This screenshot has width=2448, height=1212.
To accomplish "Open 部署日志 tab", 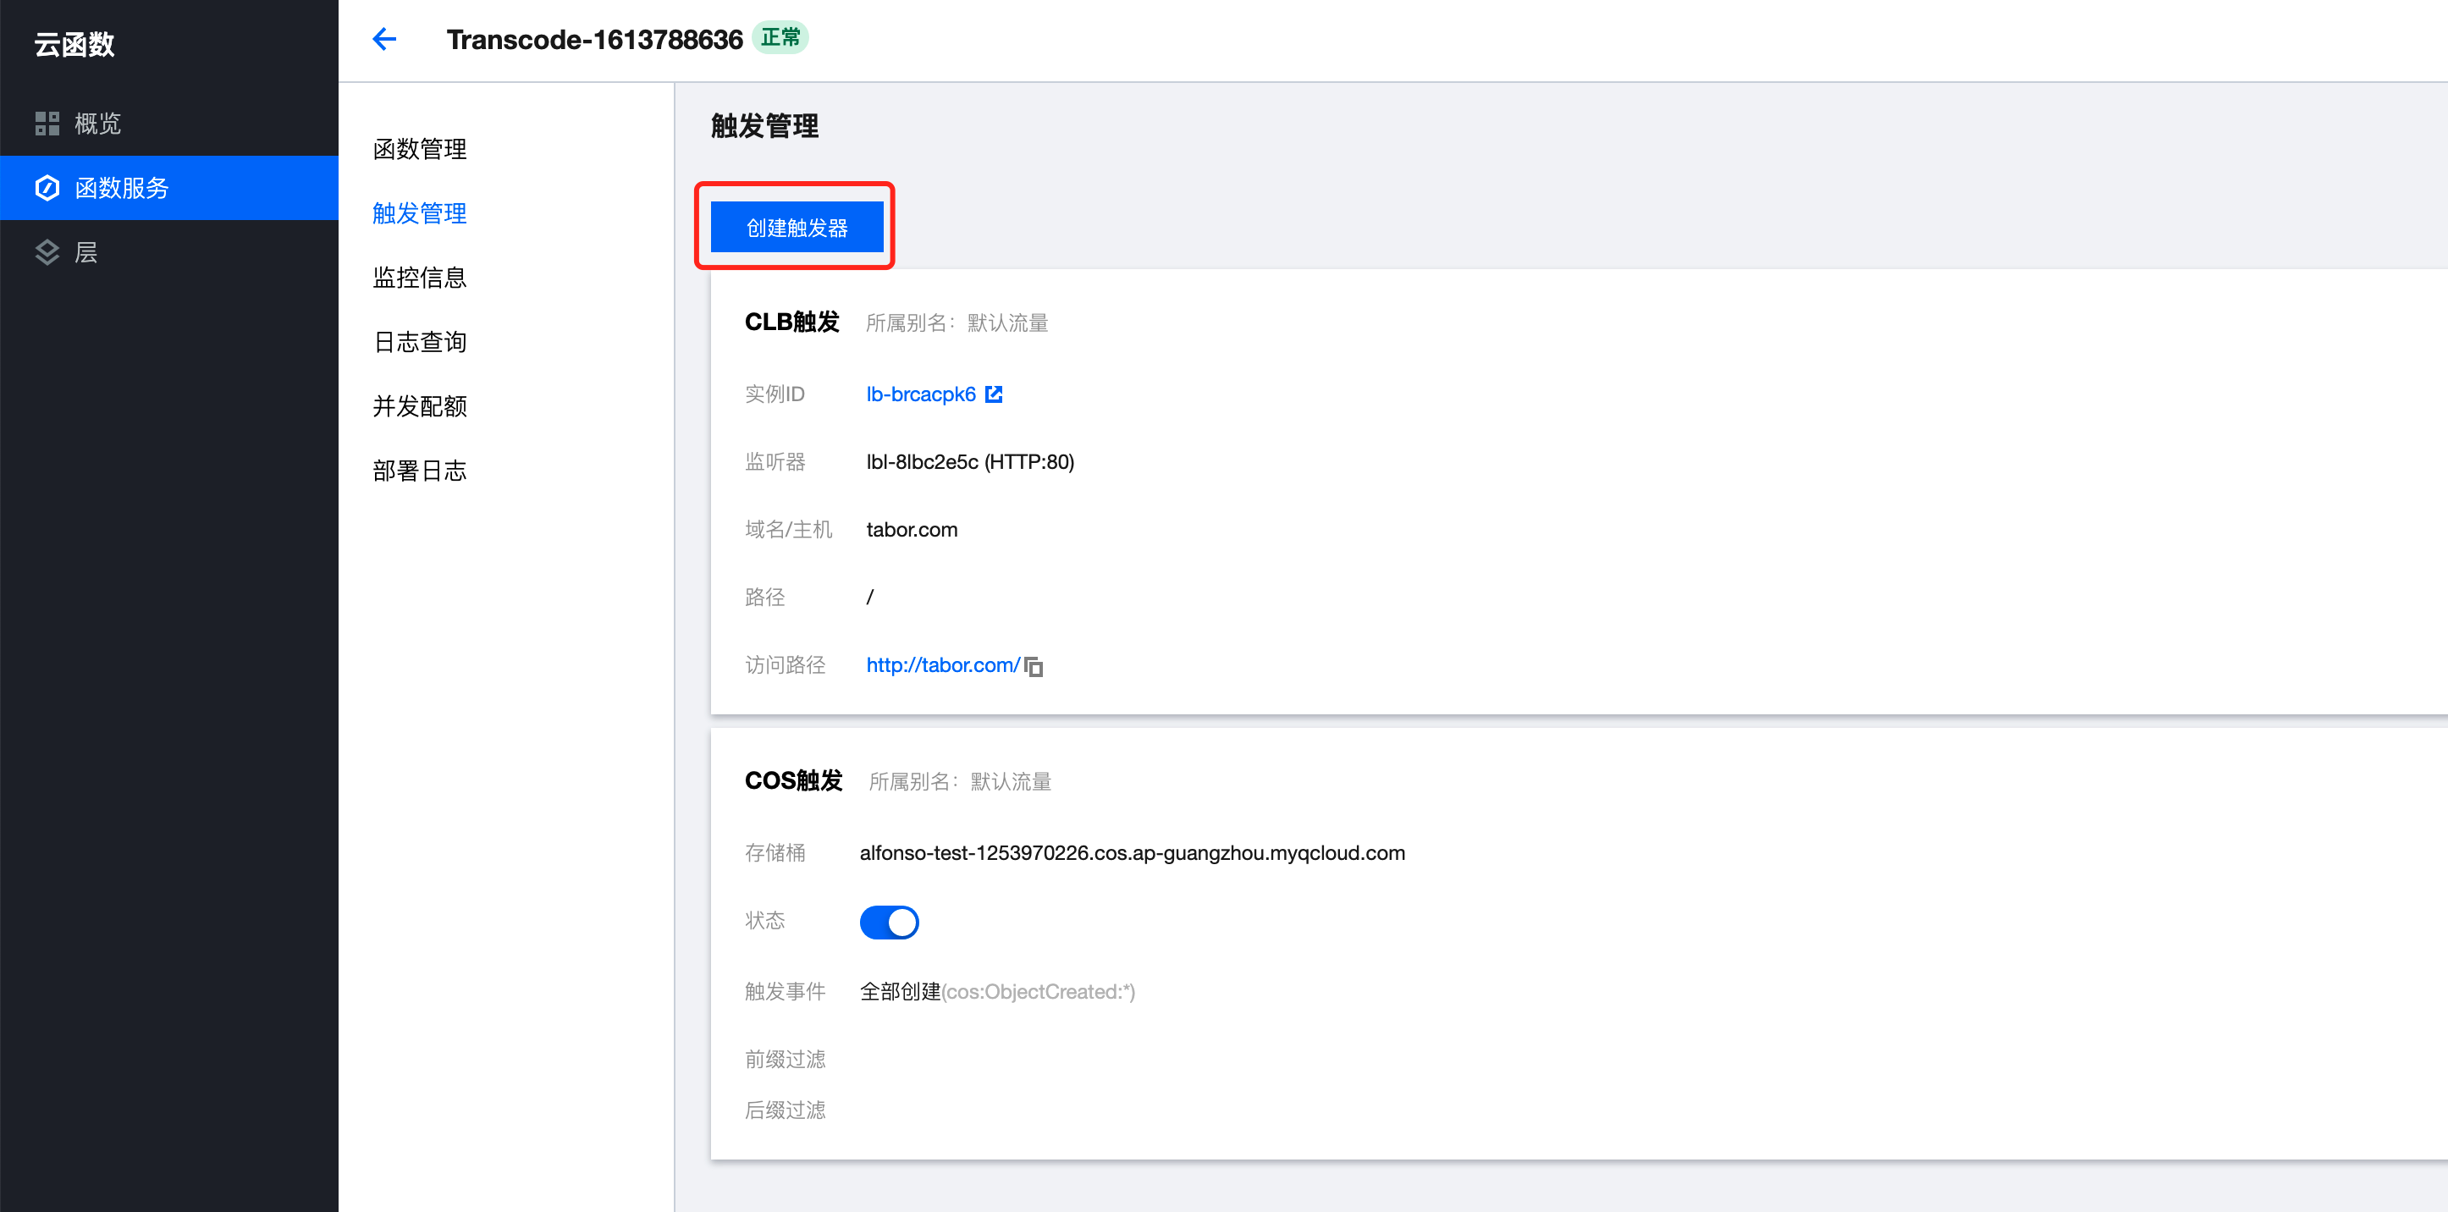I will coord(419,471).
